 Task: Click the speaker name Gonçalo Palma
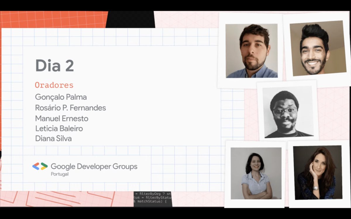pos(61,97)
